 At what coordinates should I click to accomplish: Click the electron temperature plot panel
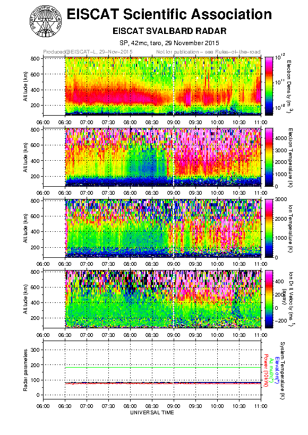coord(163,157)
